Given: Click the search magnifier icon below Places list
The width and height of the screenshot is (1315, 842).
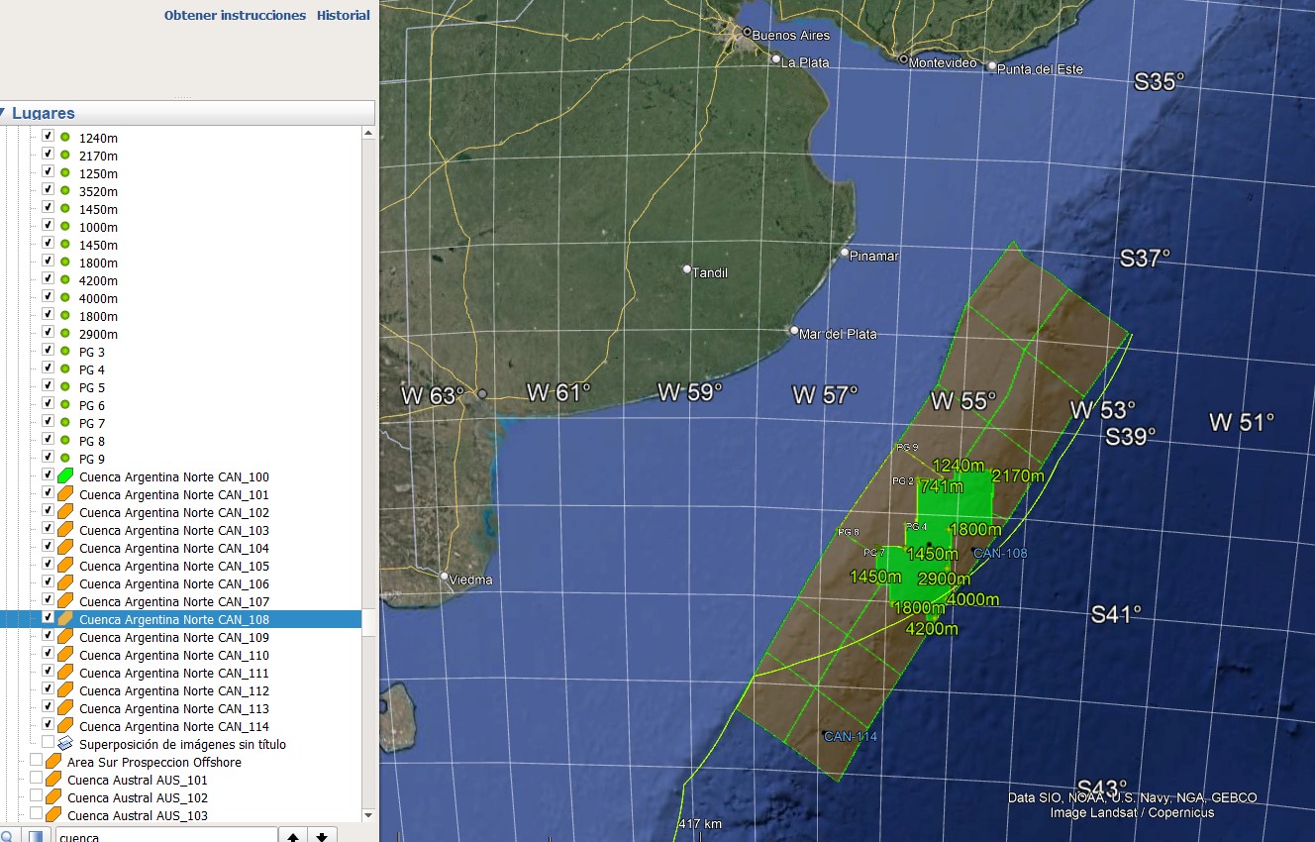Looking at the screenshot, I should point(7,835).
